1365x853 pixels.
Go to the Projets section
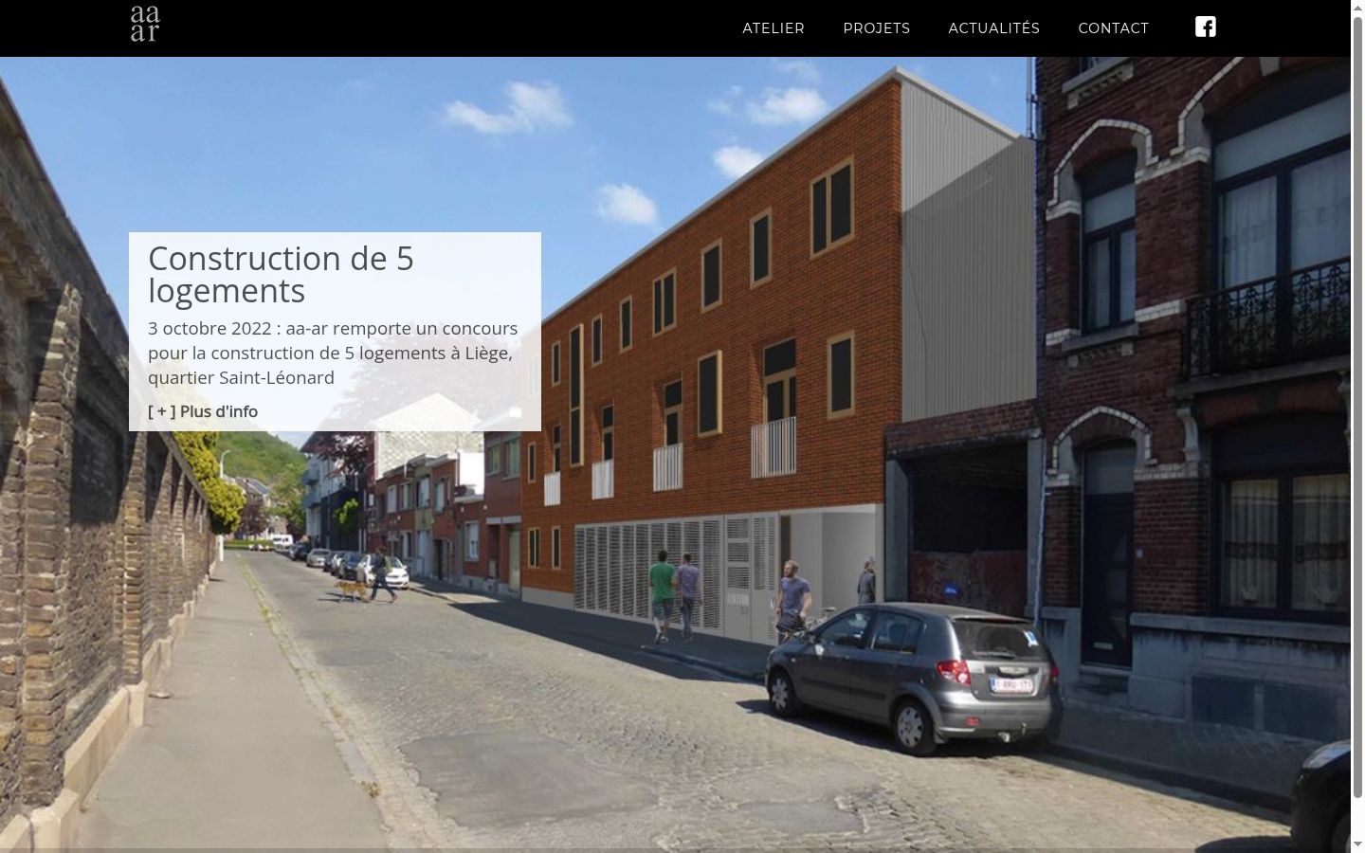coord(877,28)
